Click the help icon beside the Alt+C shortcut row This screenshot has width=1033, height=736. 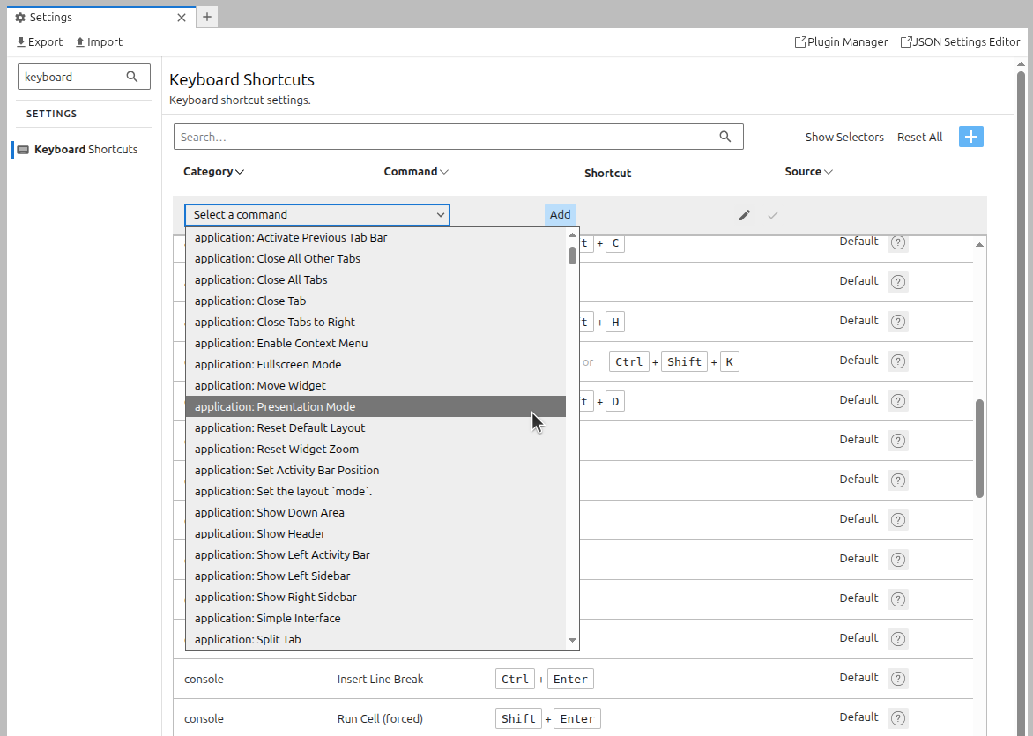898,242
